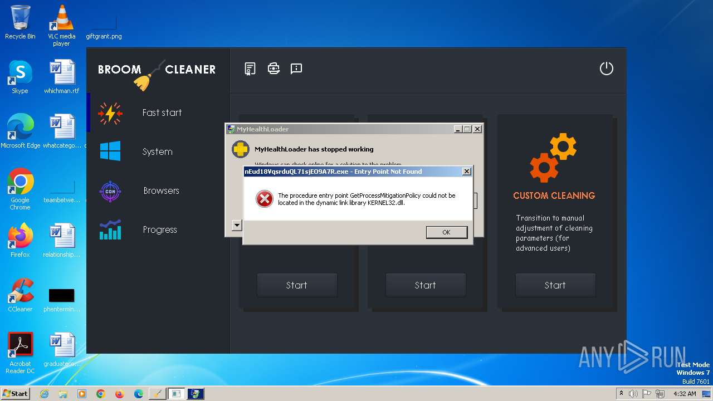Maximize the MyHealthLoader window
Screen dimensions: 713x401
coord(467,129)
